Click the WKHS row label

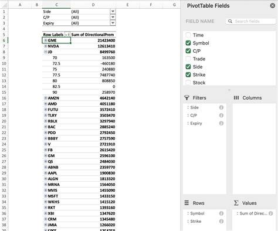point(53,202)
